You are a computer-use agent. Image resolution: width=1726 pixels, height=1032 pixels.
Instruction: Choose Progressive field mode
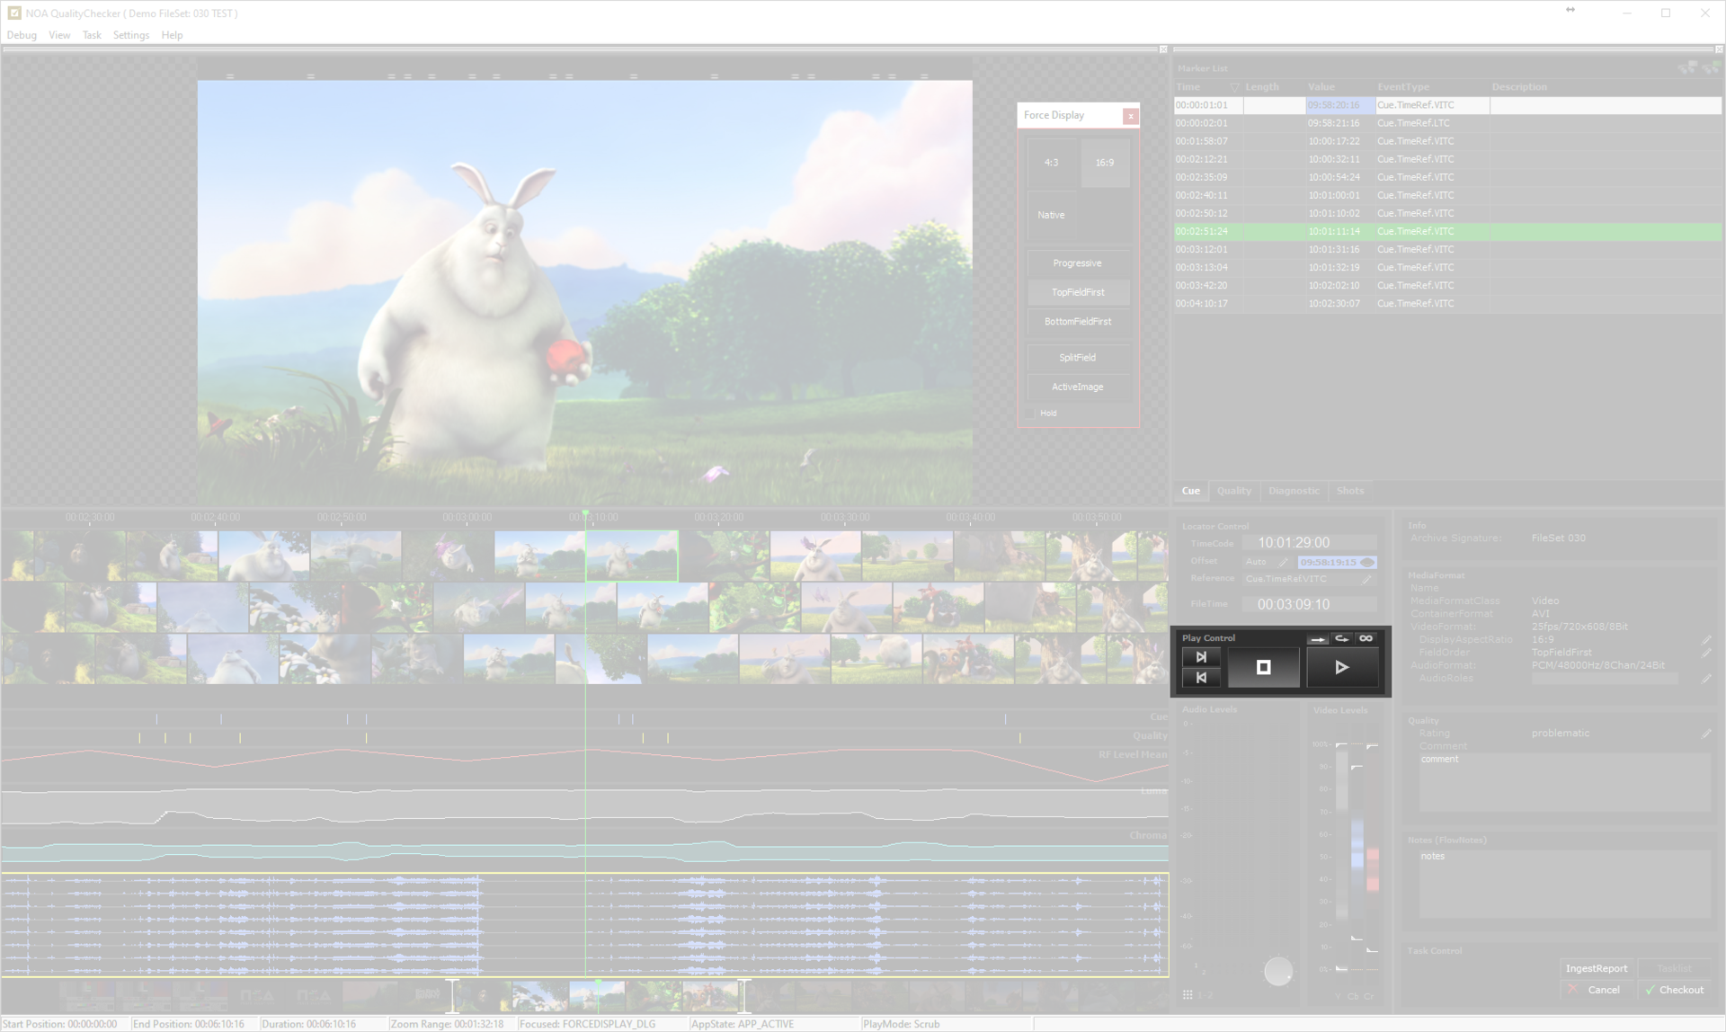tap(1078, 263)
